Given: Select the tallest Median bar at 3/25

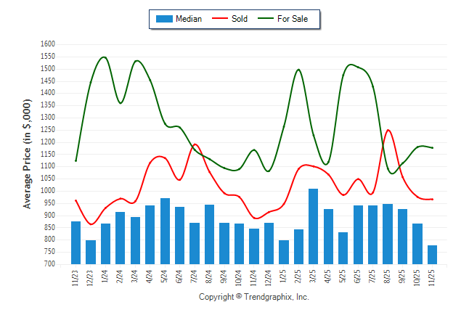Looking at the screenshot, I should pos(313,226).
